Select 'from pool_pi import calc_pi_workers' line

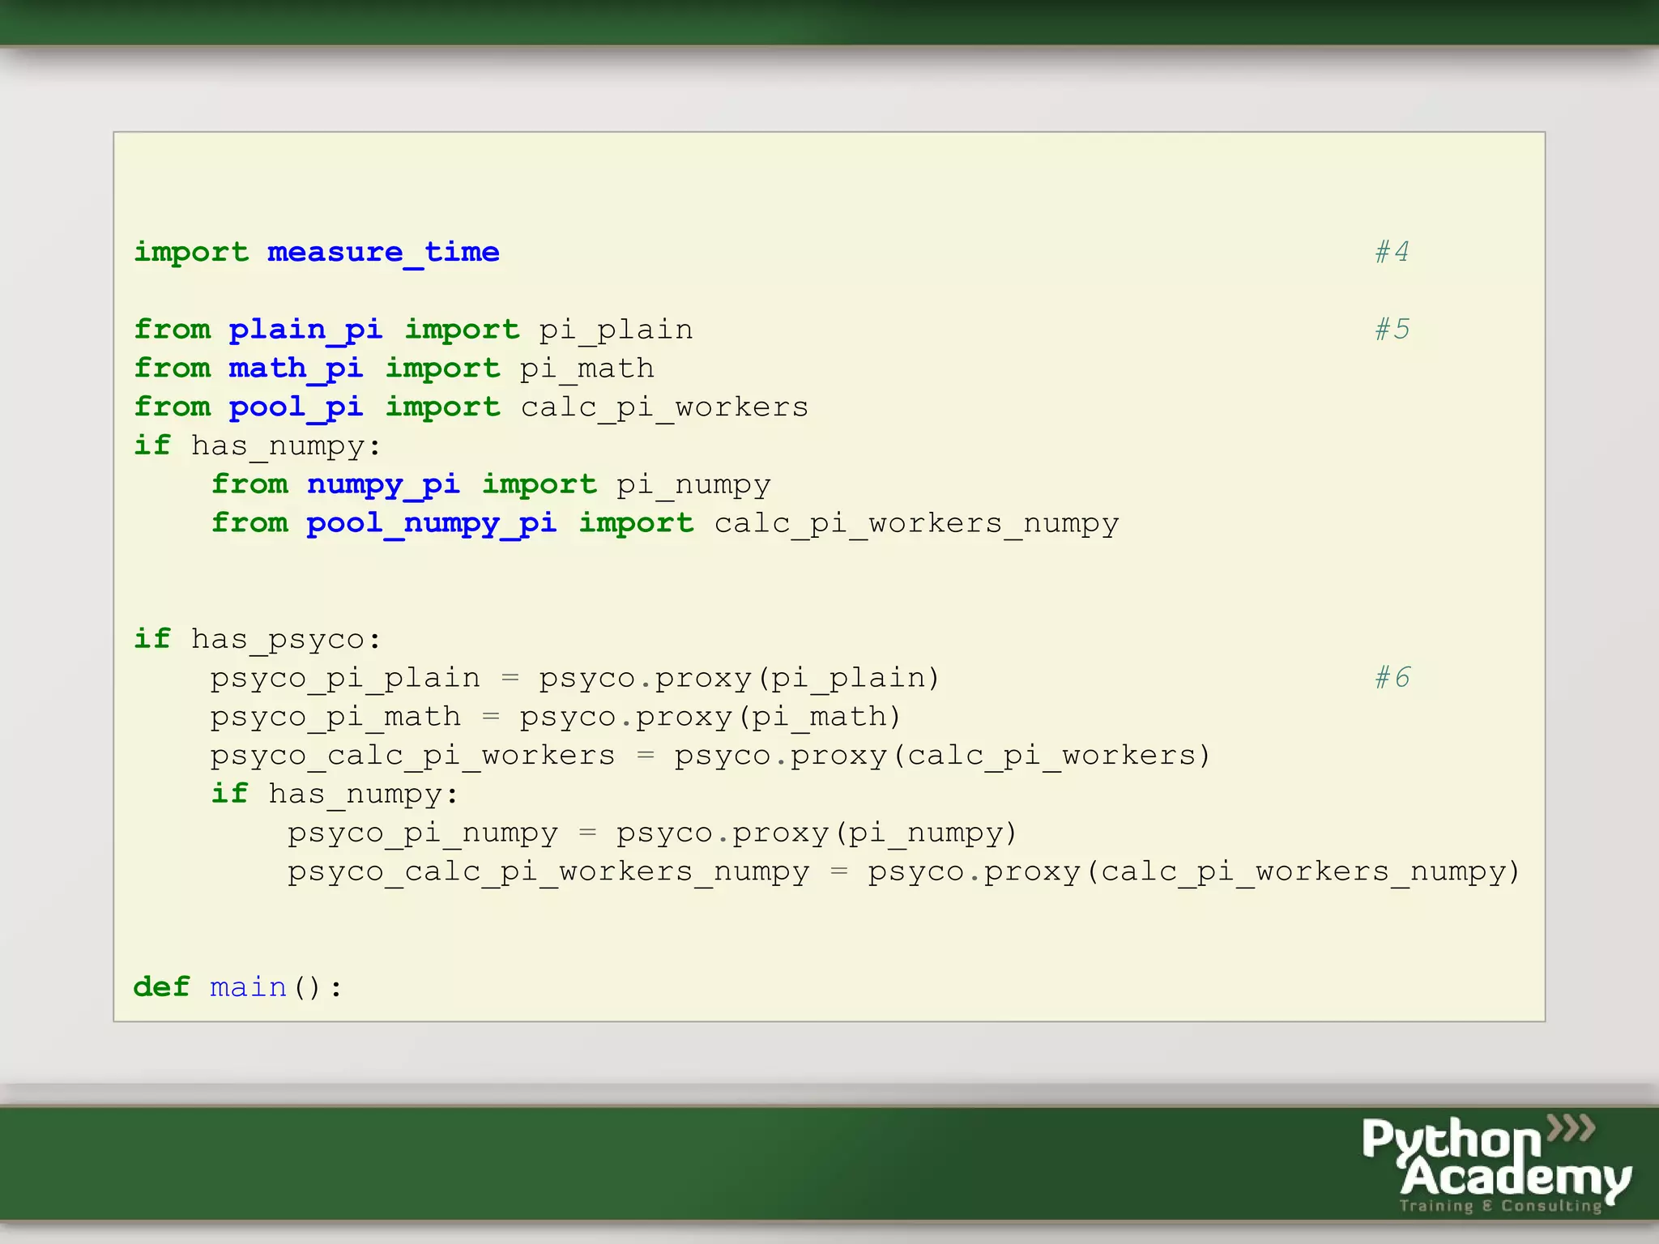[471, 407]
